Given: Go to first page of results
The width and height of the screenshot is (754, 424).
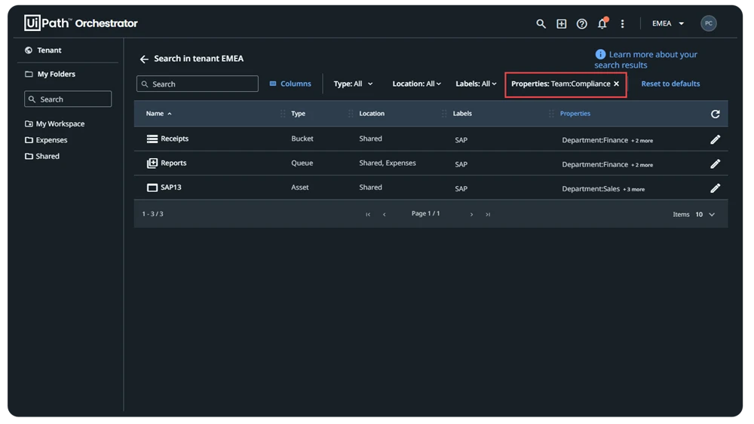Looking at the screenshot, I should pyautogui.click(x=368, y=214).
